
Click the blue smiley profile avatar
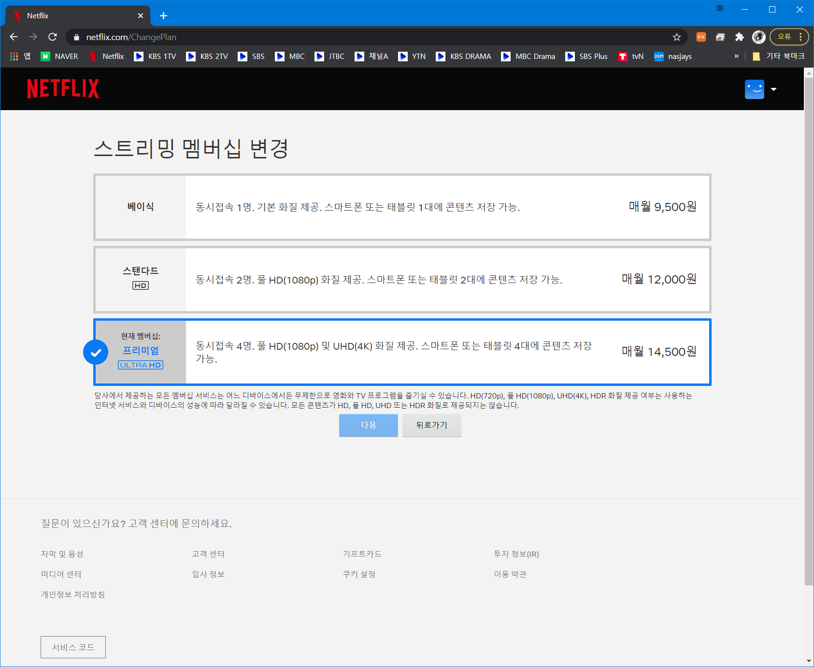coord(754,89)
